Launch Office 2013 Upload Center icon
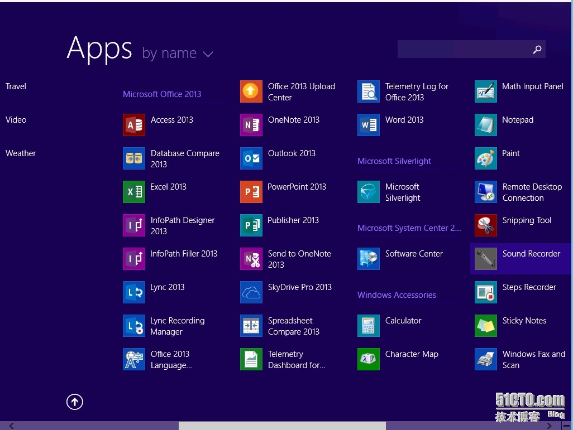This screenshot has height=430, width=573. click(251, 91)
